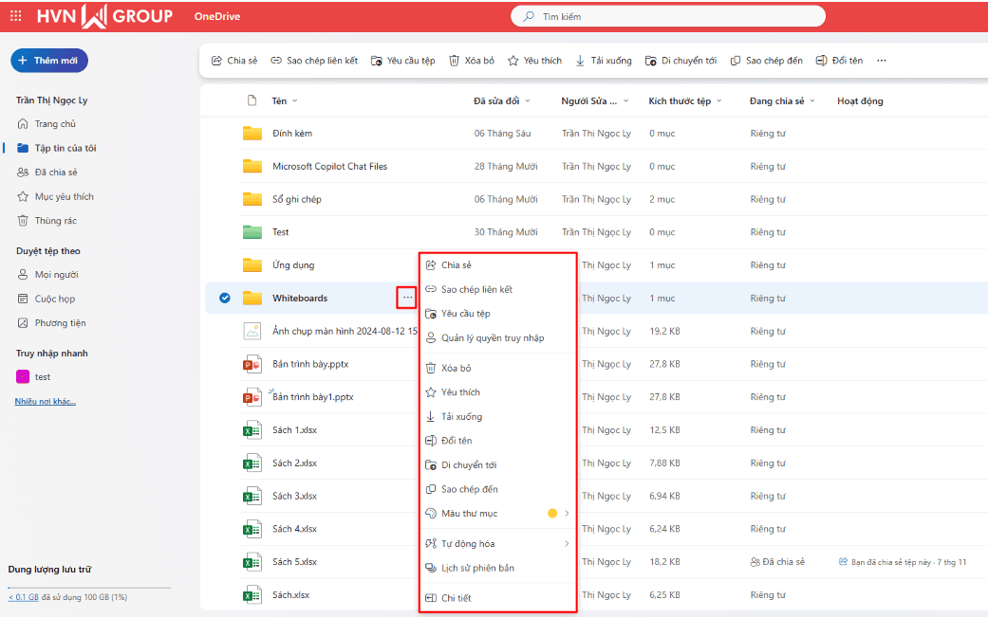Open the Ảnh chụp màn hình image file
Screen dimensions: 989x618
(x=345, y=332)
